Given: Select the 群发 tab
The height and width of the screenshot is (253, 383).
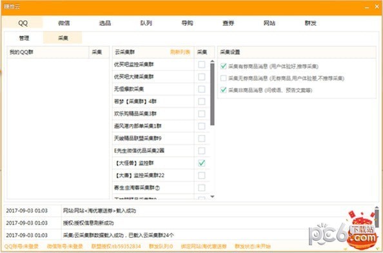Looking at the screenshot, I should point(310,23).
